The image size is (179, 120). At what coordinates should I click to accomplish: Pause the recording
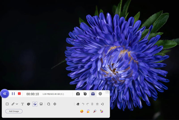13,94
